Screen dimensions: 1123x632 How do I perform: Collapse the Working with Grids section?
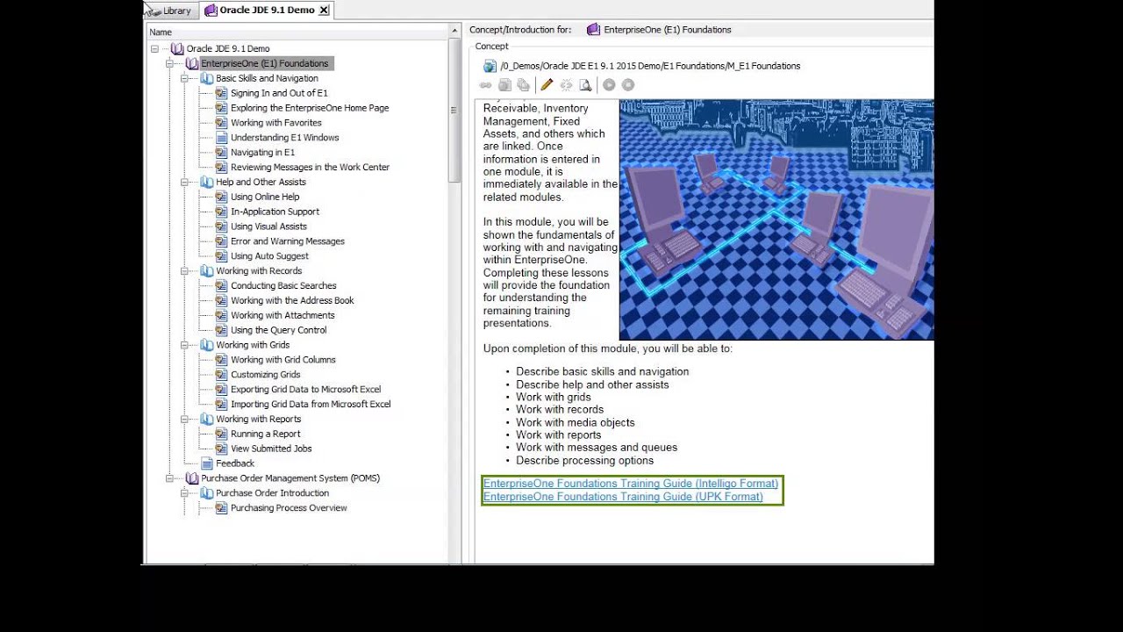click(184, 345)
